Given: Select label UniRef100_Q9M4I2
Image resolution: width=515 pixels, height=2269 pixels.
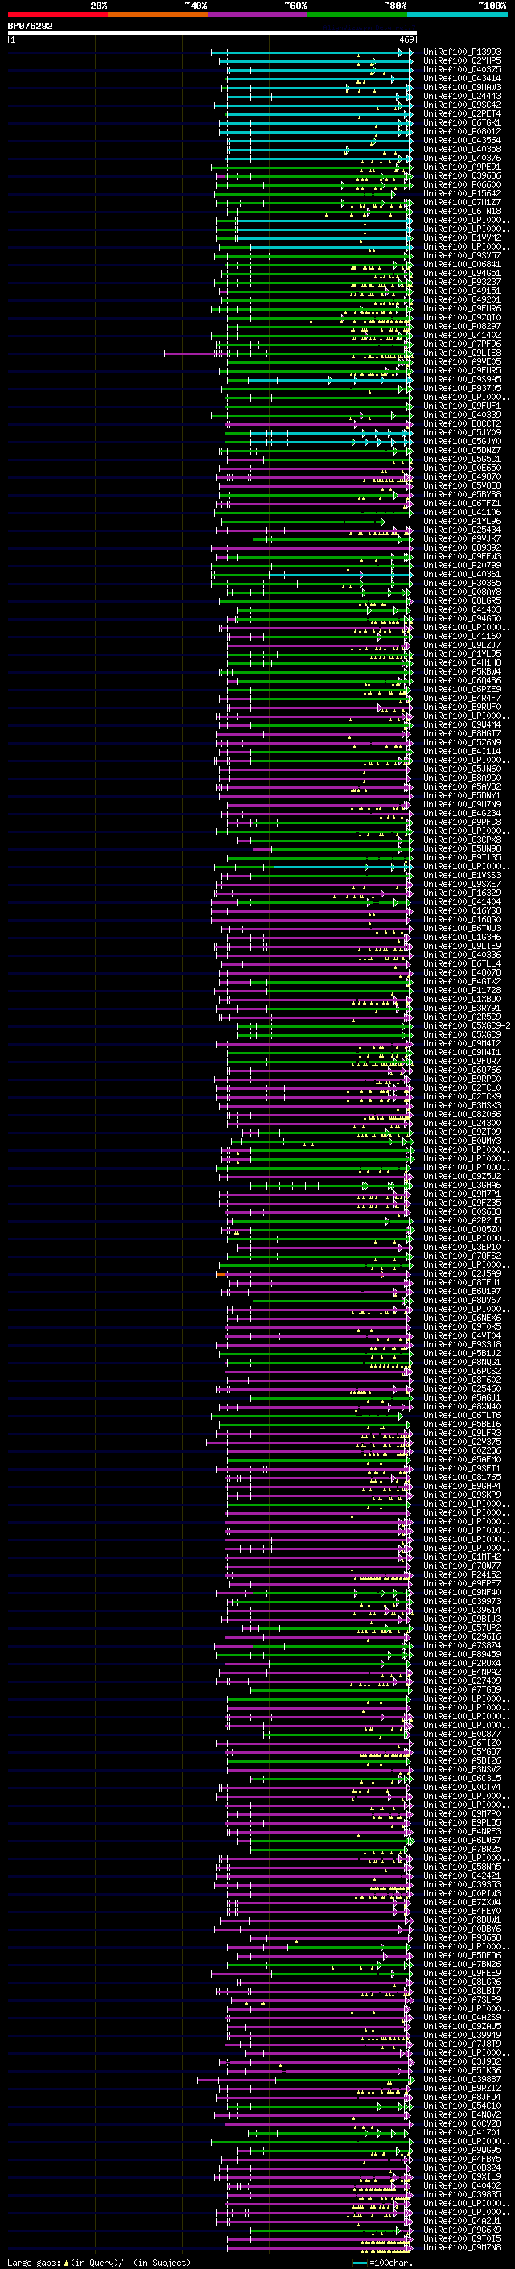Looking at the screenshot, I should 461,1043.
